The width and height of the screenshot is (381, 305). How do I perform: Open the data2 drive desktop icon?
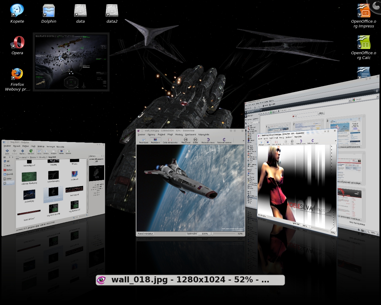click(112, 13)
